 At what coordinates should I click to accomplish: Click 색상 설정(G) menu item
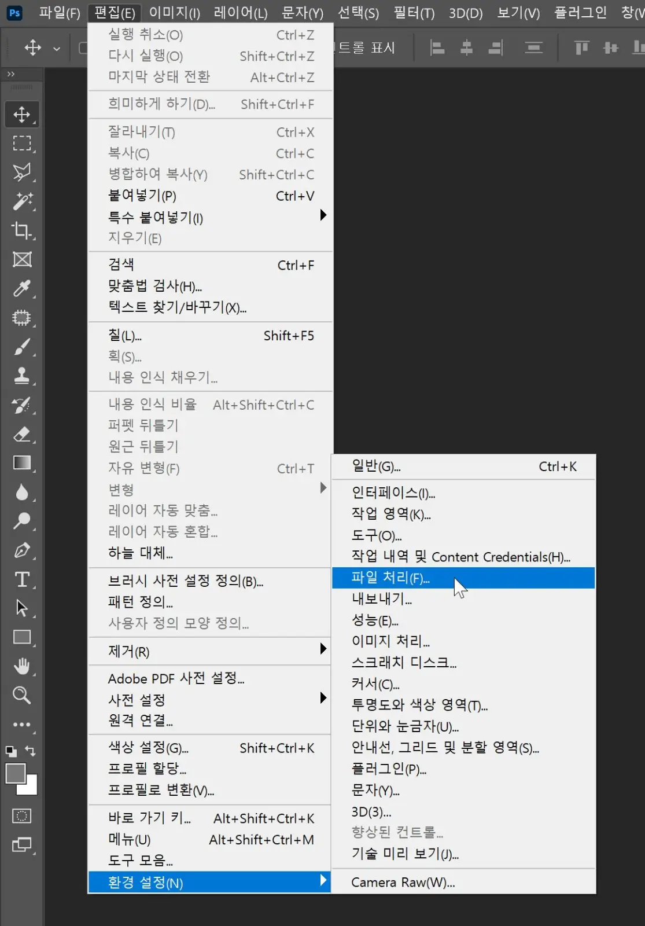pos(211,748)
